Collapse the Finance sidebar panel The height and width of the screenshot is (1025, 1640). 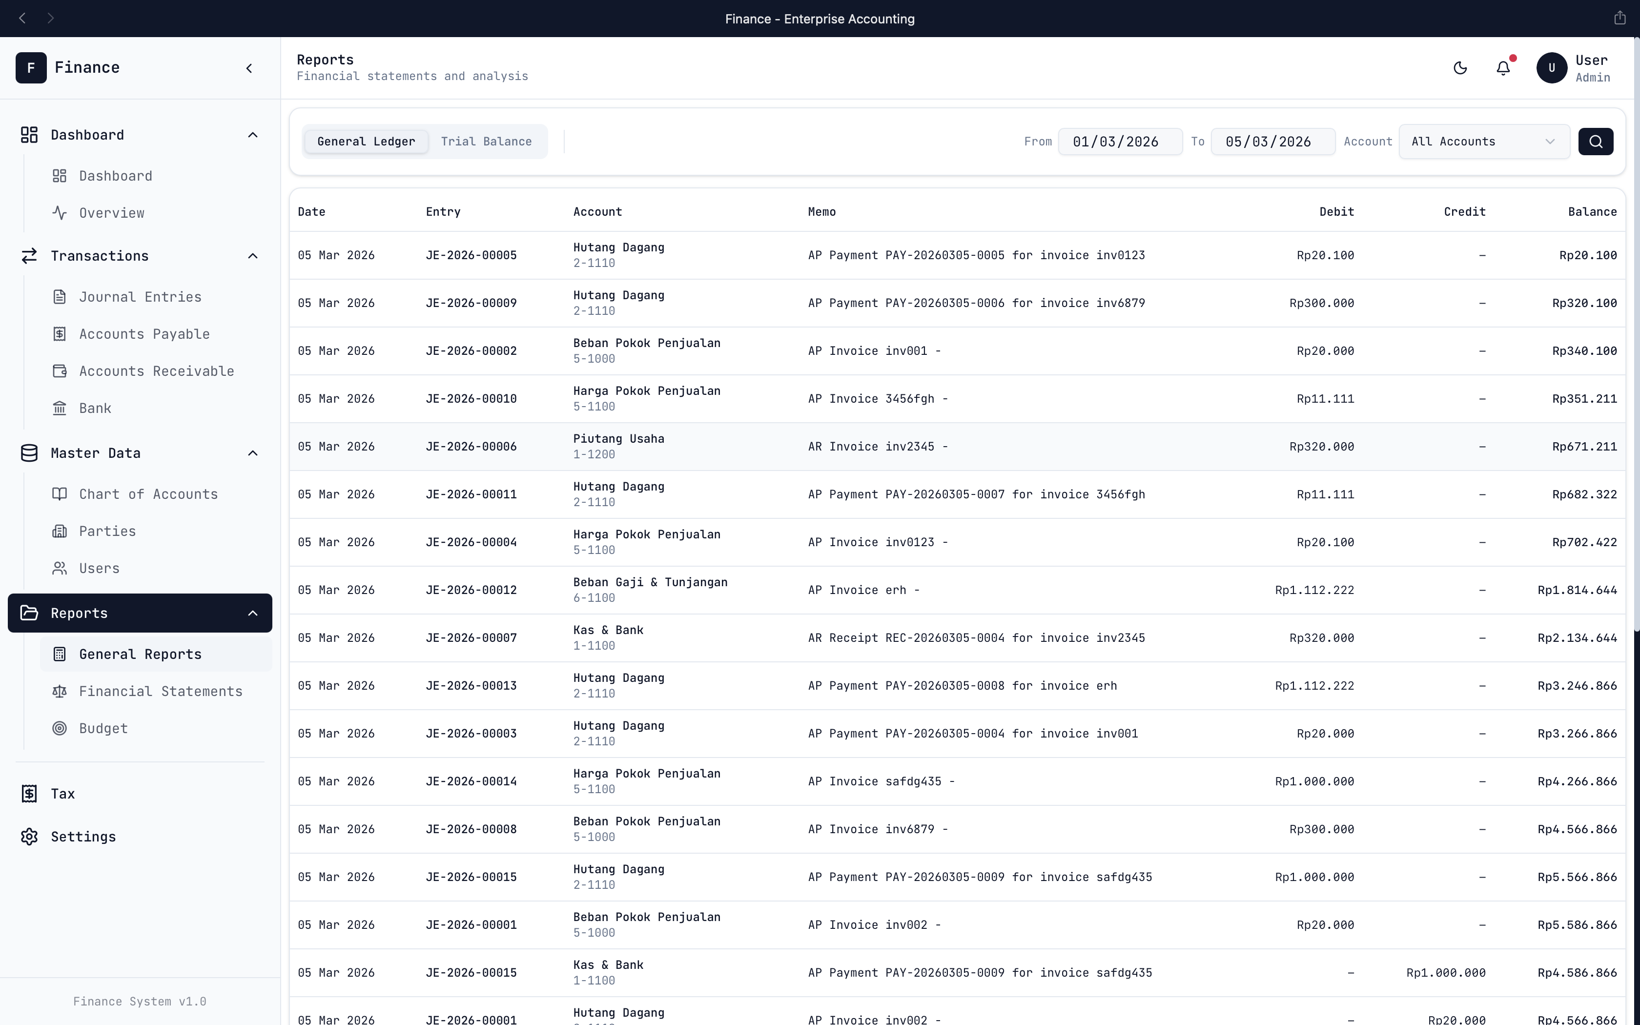click(x=249, y=68)
